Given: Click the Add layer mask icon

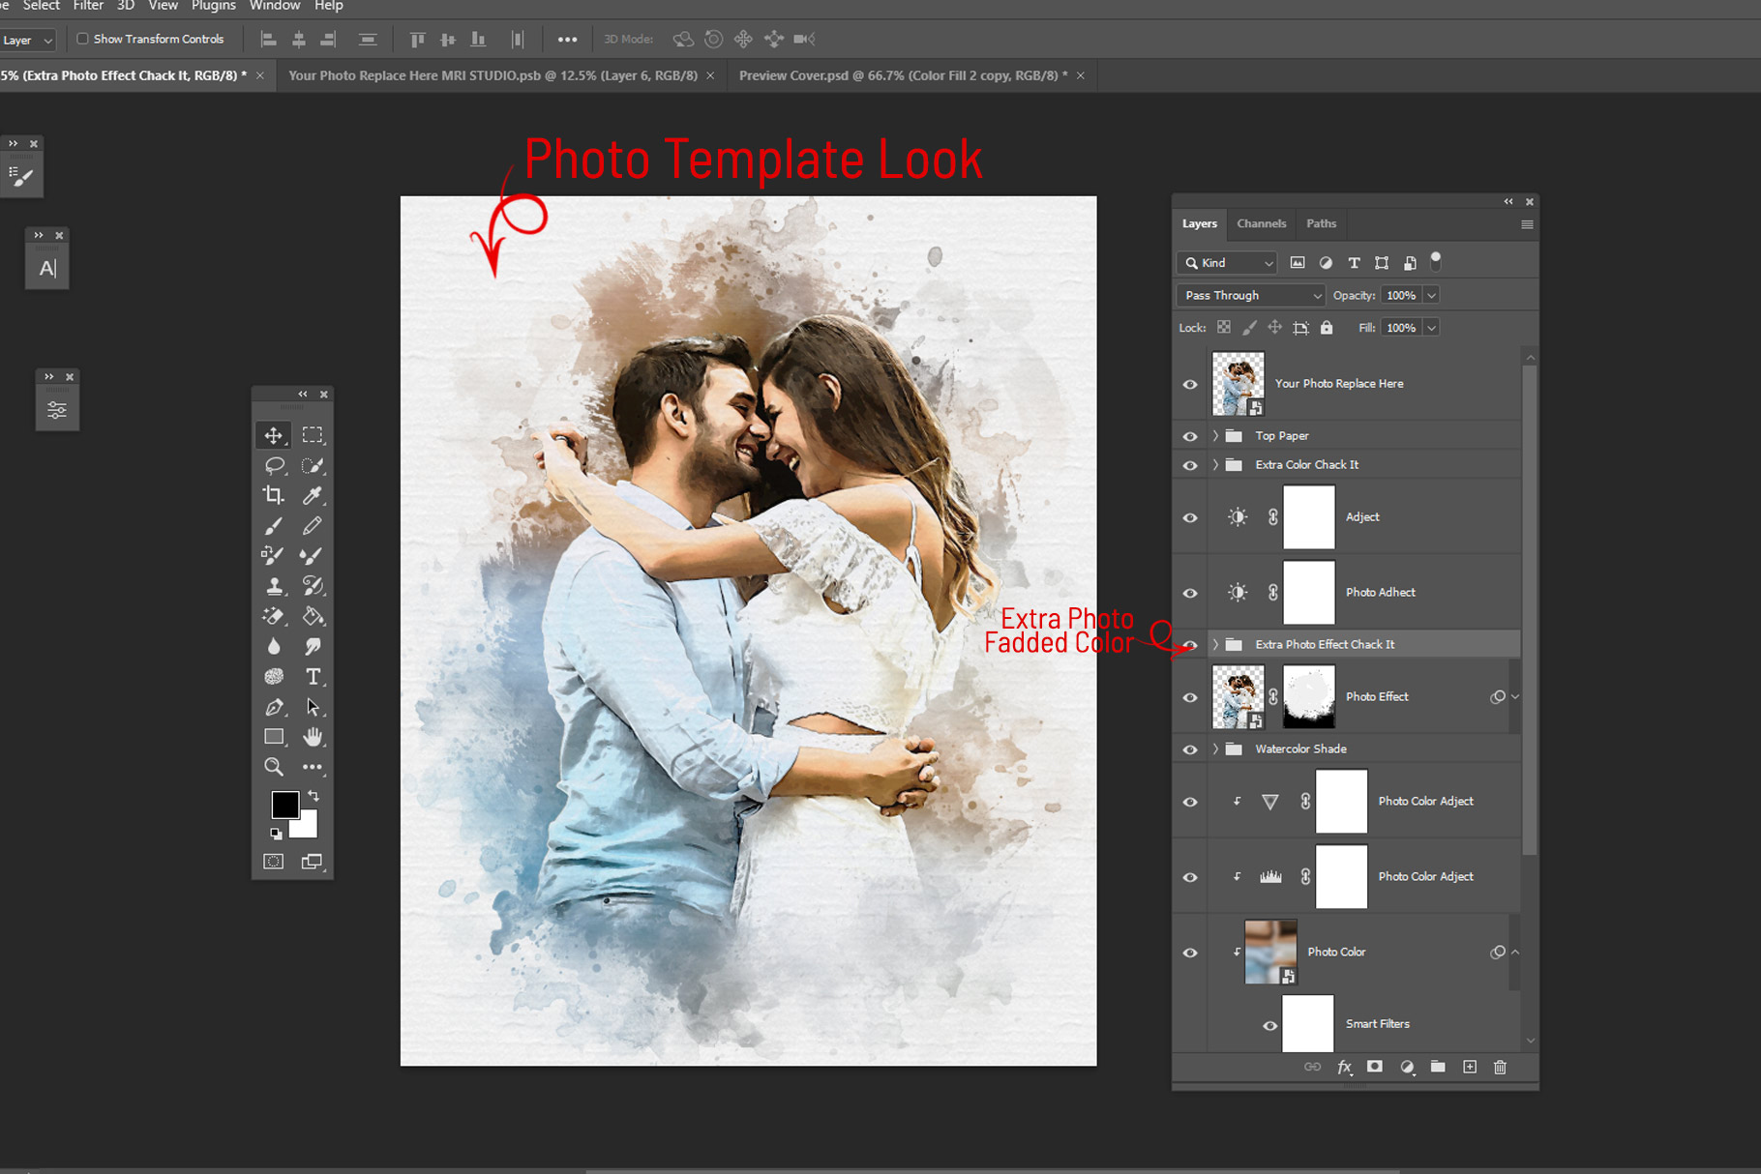Looking at the screenshot, I should 1375,1067.
